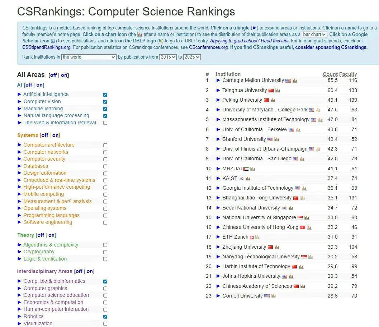Screen dimensions: 379x327
Task: Open the end year dropdown showing 2025
Action: coord(192,57)
